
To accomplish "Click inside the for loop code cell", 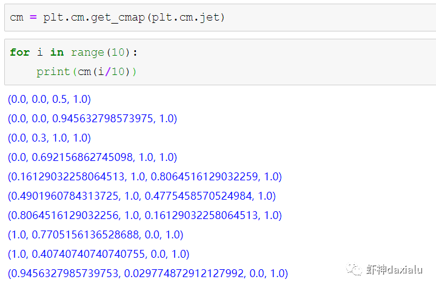I will (x=273, y=62).
